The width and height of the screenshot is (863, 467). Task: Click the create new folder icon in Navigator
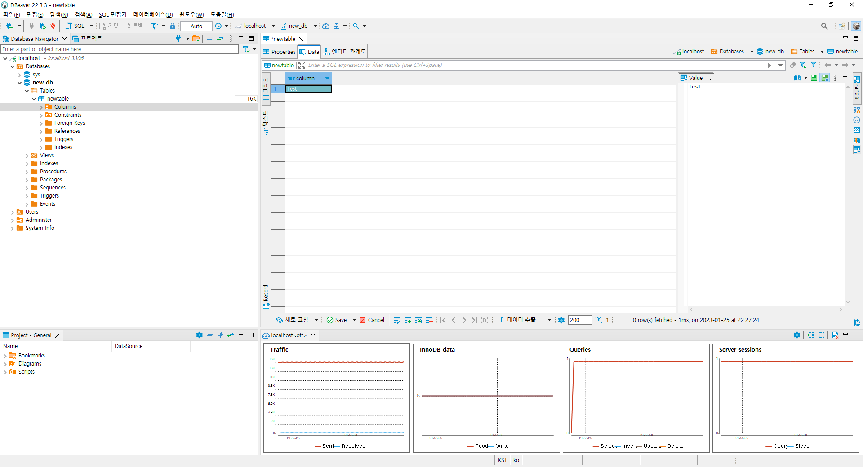(196, 39)
